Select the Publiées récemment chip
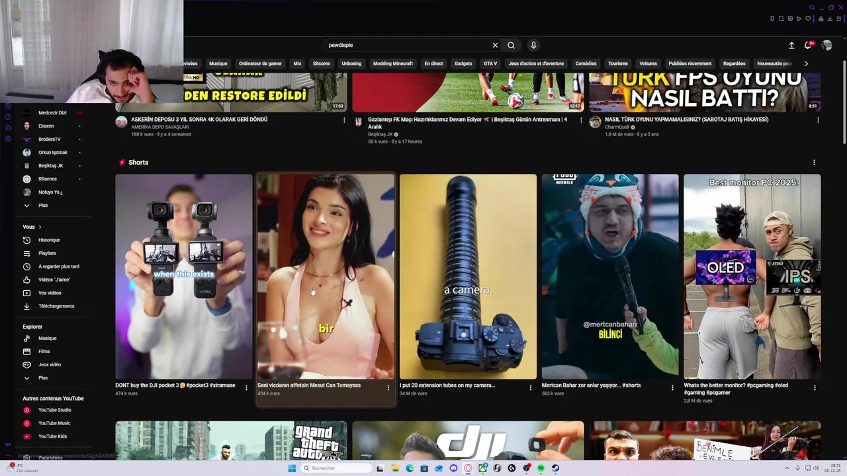Screen dimensions: 847x476 click(x=690, y=63)
